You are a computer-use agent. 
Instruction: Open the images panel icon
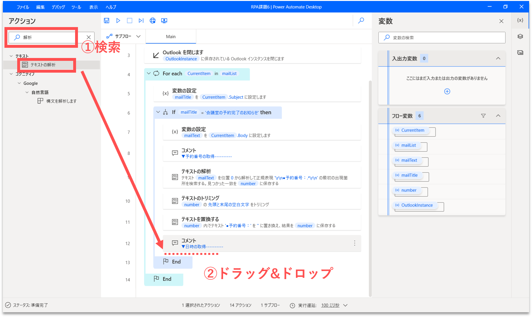(520, 53)
